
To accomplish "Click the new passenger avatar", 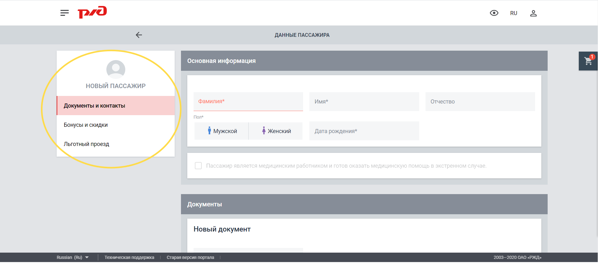I will [x=116, y=69].
